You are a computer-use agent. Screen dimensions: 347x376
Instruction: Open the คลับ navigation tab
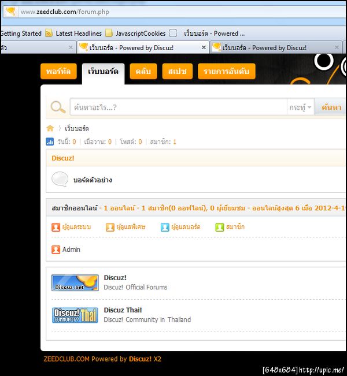[143, 71]
